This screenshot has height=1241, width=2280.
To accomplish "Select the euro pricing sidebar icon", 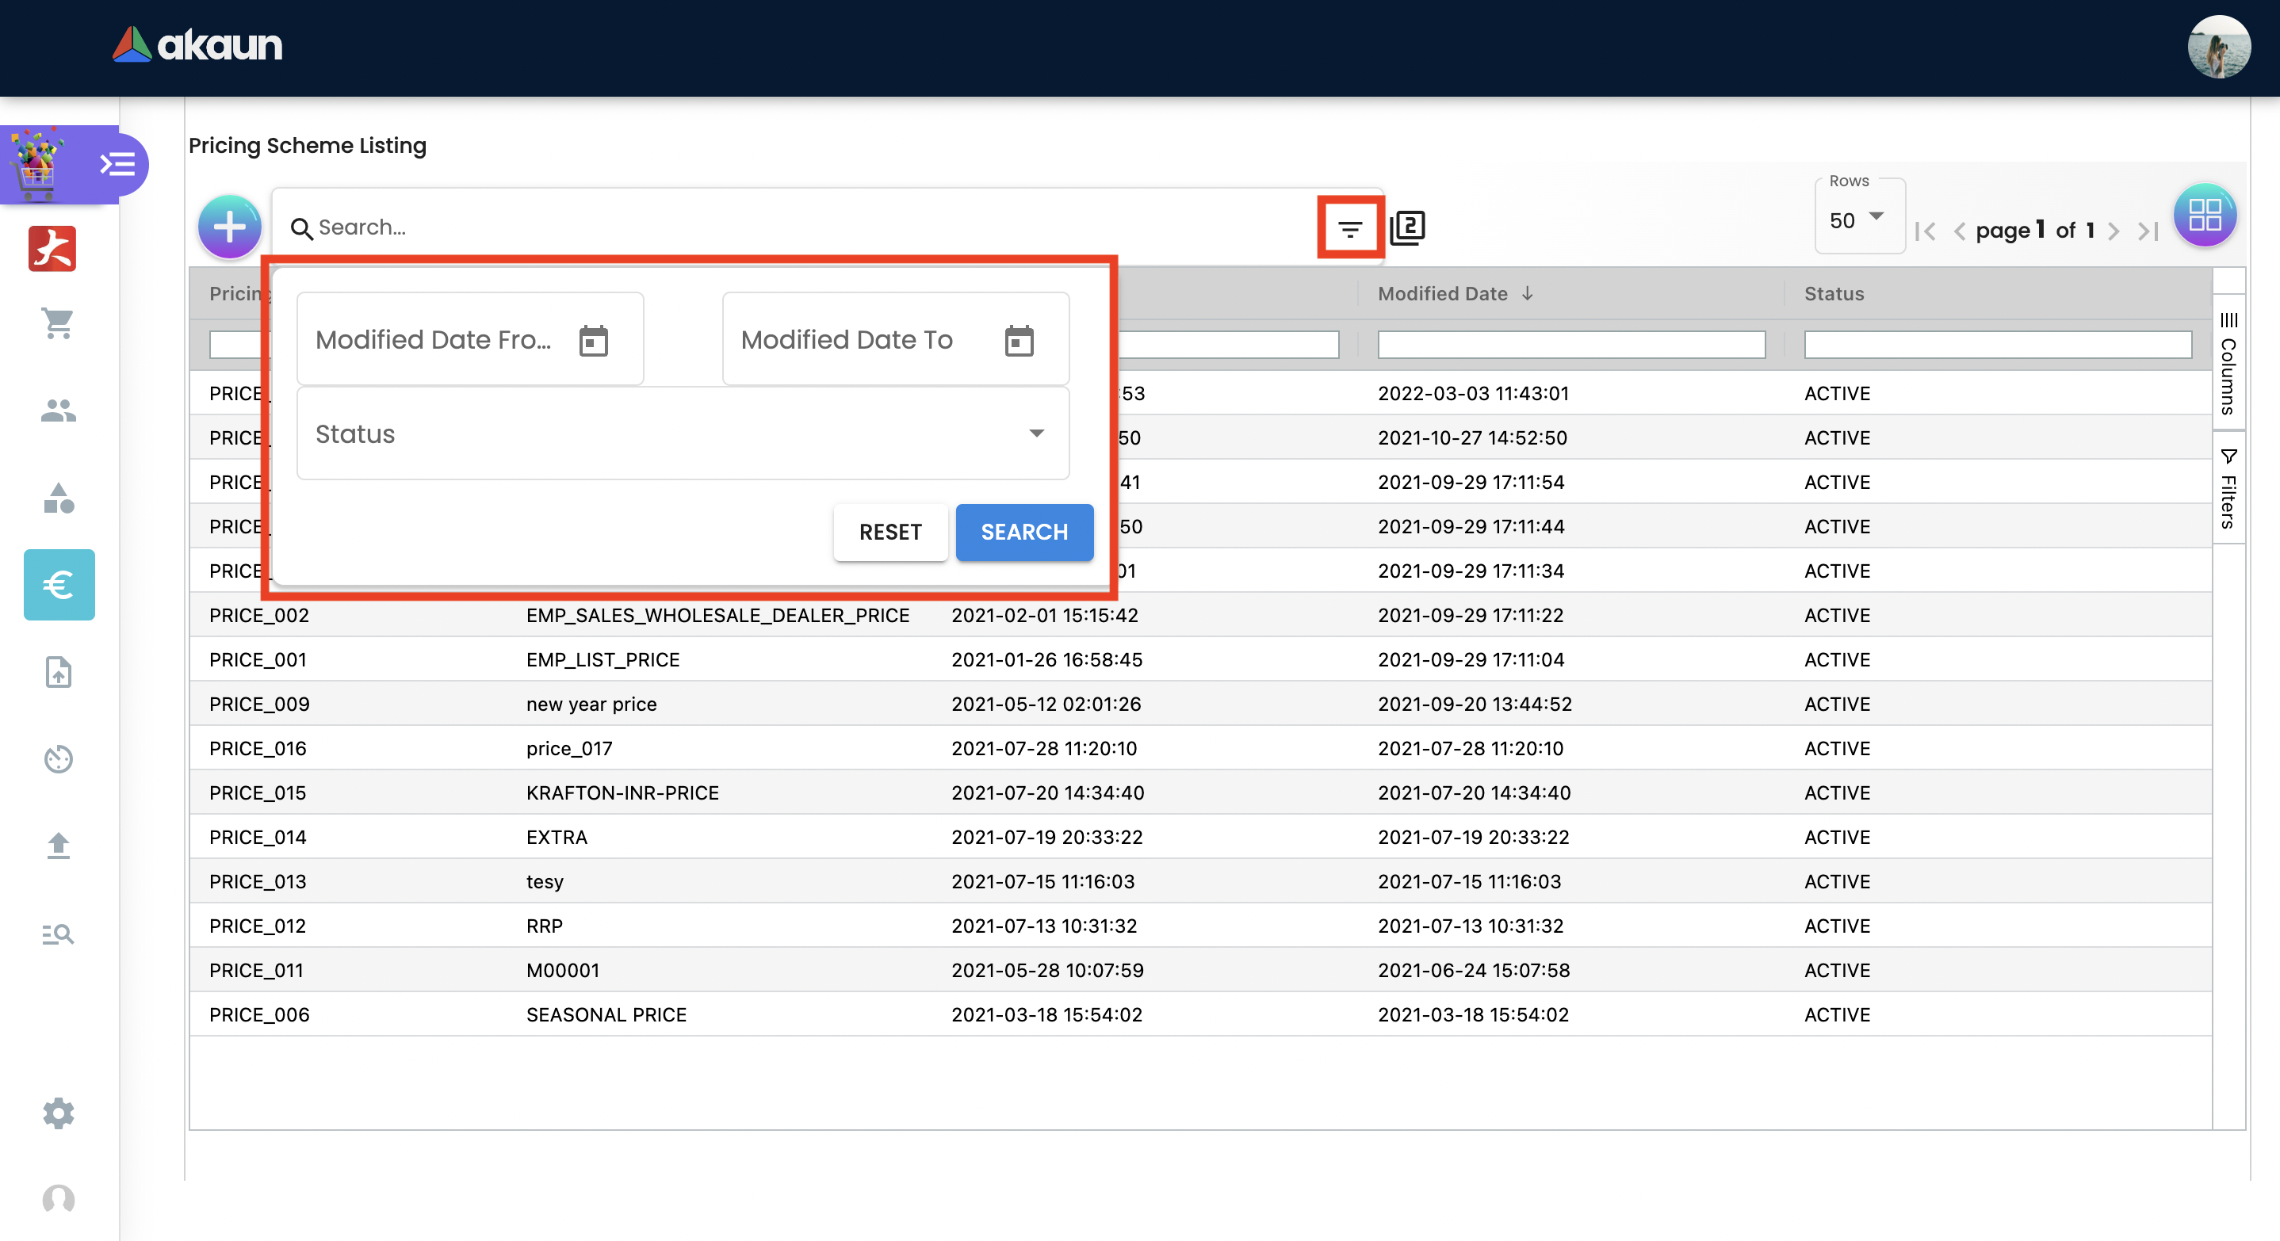I will tap(59, 585).
